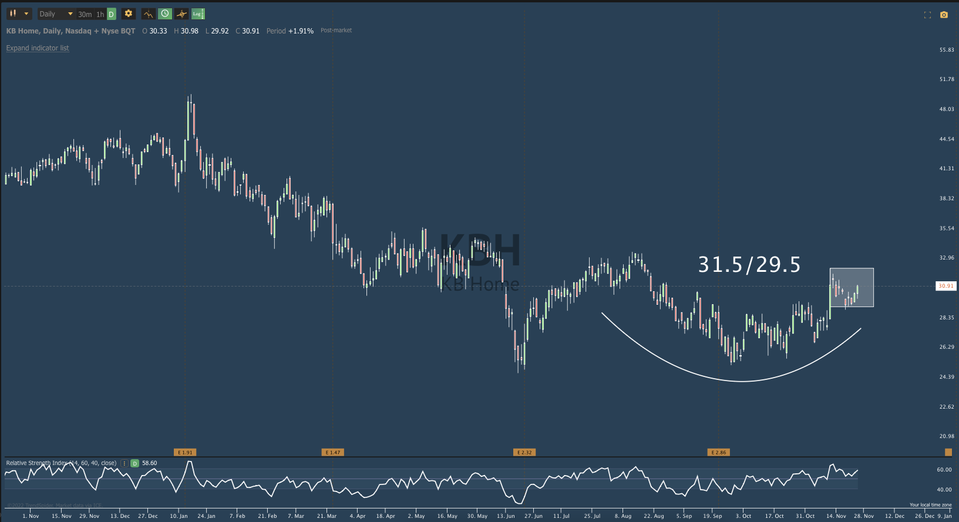959x522 pixels.
Task: Click the Relative Strength Index label
Action: (61, 463)
